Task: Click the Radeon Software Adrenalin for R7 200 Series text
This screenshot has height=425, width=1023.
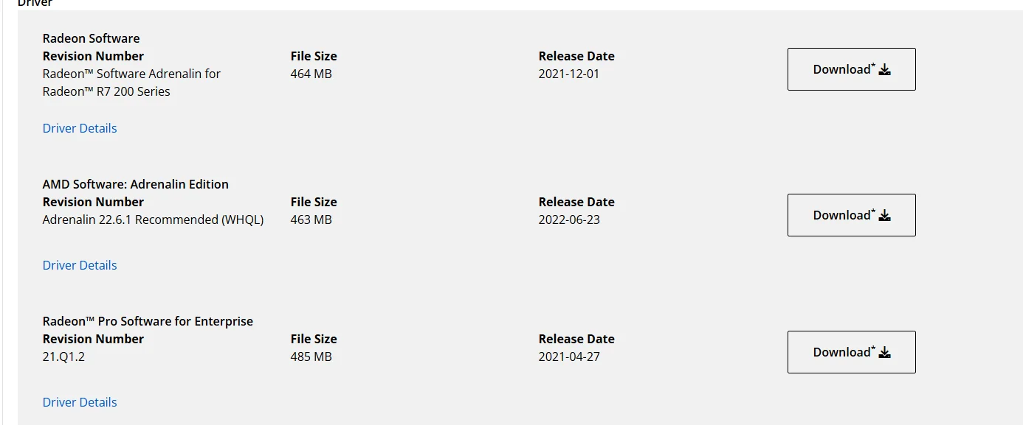Action: pyautogui.click(x=131, y=82)
